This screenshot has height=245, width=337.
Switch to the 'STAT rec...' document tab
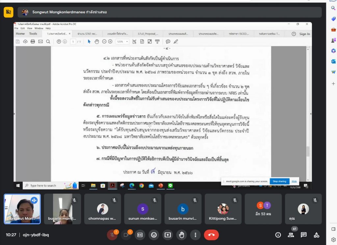pos(87,34)
